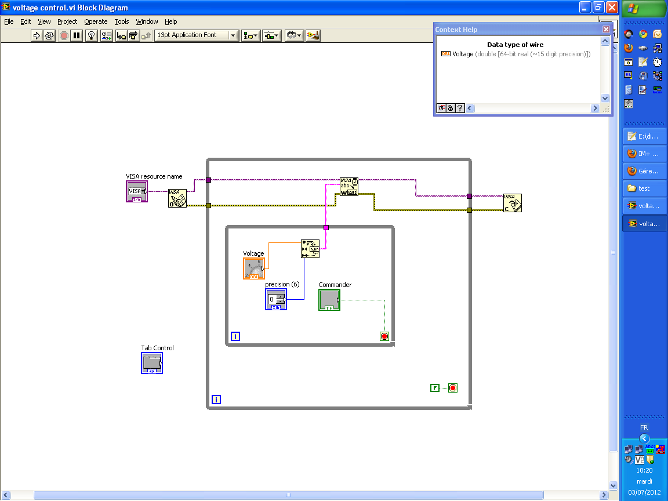Click the Pause toolbar button

tap(77, 35)
